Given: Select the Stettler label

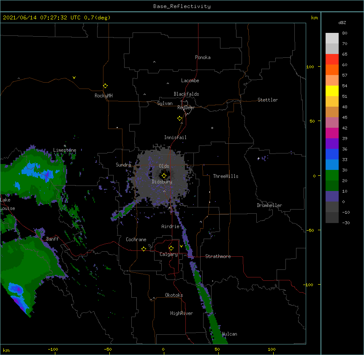Looking at the screenshot, I should point(268,100).
